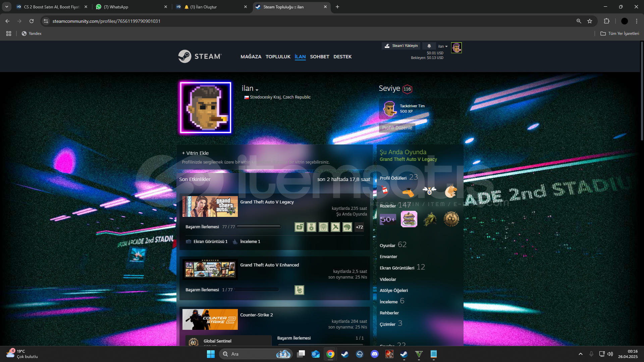The width and height of the screenshot is (644, 362).
Task: Open Chrome three-dot menu
Action: [x=637, y=21]
